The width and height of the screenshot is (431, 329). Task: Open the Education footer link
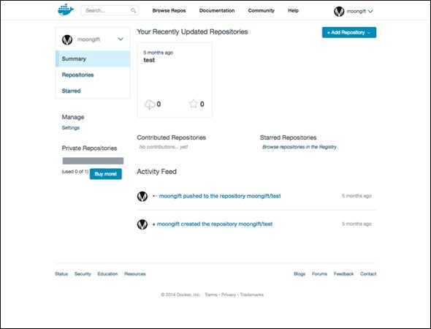tap(107, 274)
